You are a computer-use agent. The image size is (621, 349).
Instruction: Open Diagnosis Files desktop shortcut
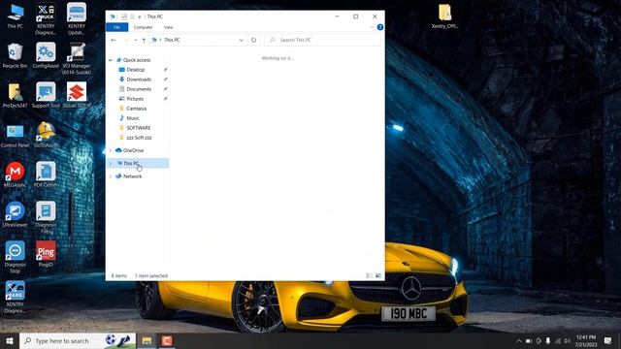[46, 217]
